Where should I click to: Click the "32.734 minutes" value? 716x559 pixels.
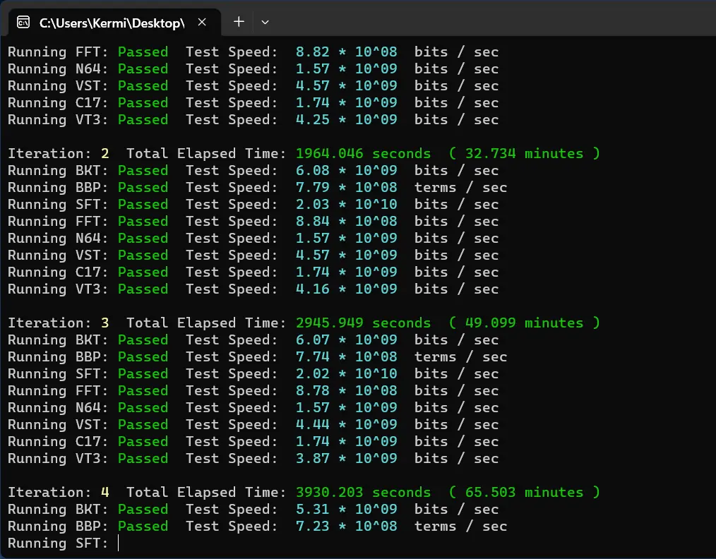coord(524,153)
